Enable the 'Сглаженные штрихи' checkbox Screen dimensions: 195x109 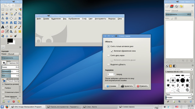3,92
